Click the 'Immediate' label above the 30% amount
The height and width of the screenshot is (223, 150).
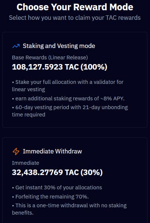pos(26,163)
